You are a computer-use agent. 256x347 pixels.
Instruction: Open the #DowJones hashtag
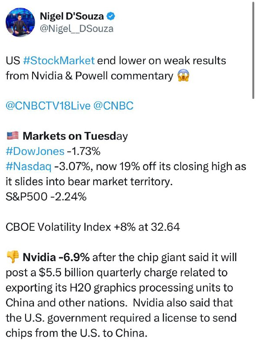[35, 151]
